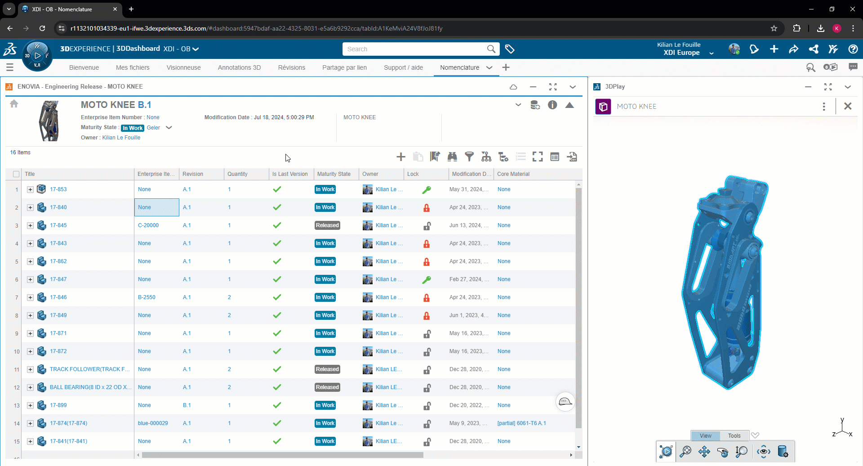Click the Turntable eye icon in 3DPlay controls

coord(763,452)
